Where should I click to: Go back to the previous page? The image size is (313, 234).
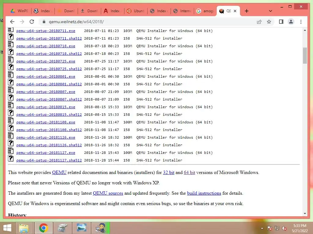(12, 22)
